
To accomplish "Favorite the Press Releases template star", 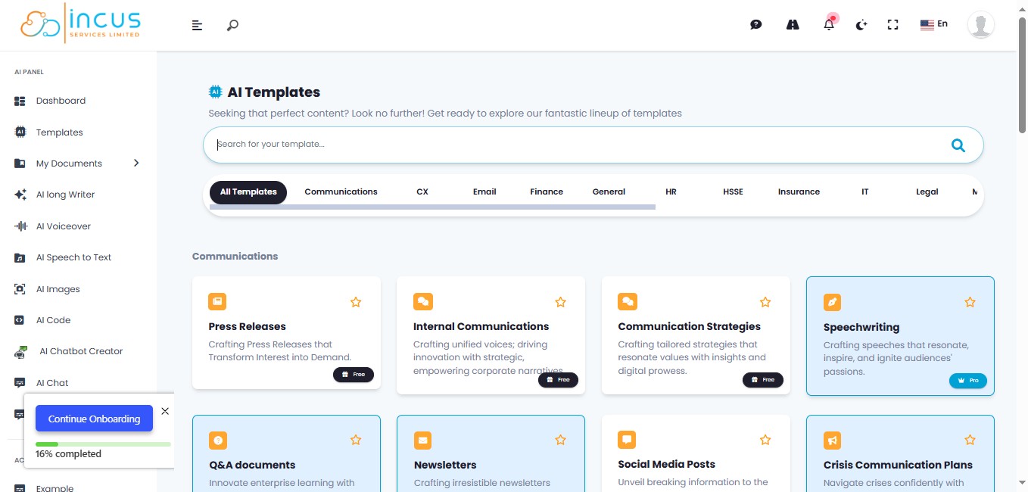I will tap(356, 302).
